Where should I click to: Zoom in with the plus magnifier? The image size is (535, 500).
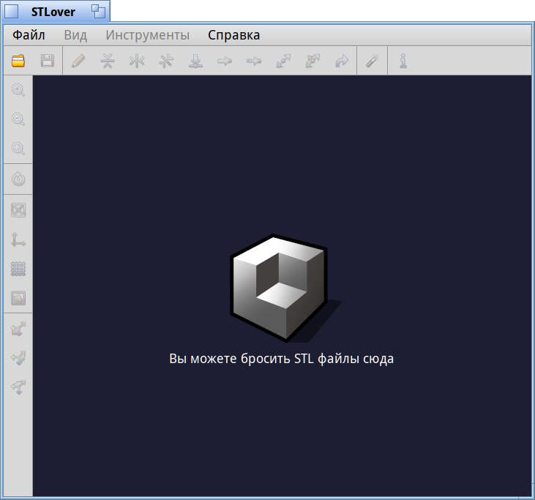[x=18, y=90]
